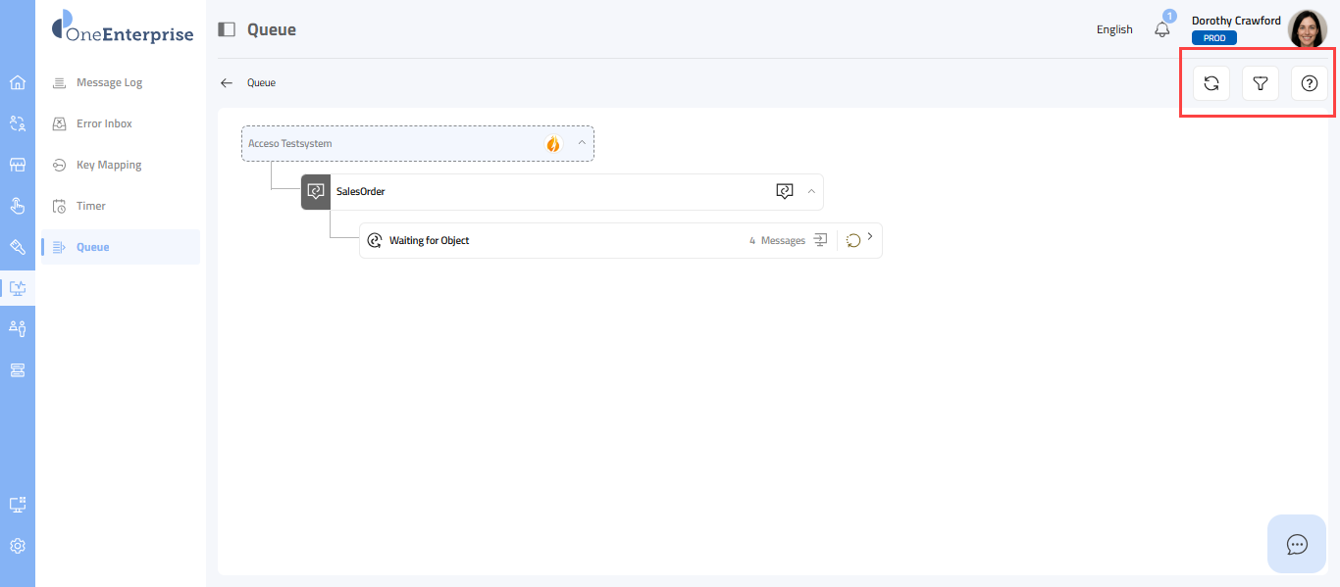Collapse the SalesOrder node

tap(811, 191)
